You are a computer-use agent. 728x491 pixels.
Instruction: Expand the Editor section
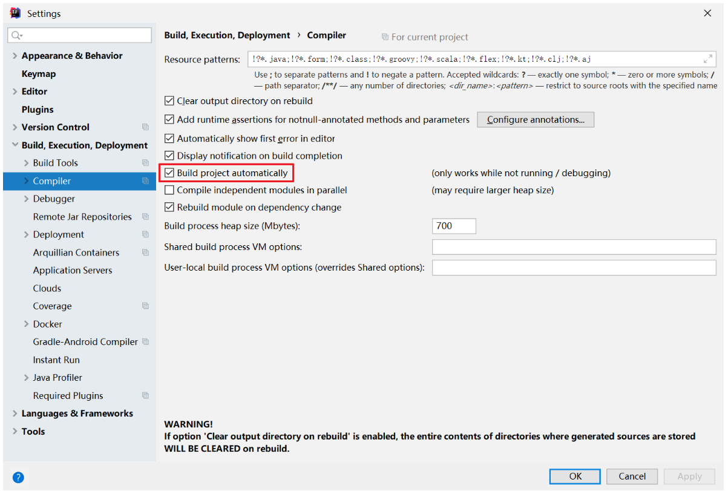(15, 91)
